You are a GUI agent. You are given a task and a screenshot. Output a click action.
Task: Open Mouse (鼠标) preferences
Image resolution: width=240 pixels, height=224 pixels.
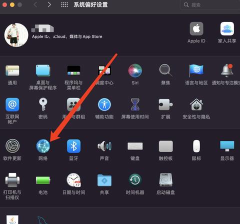coord(196,146)
